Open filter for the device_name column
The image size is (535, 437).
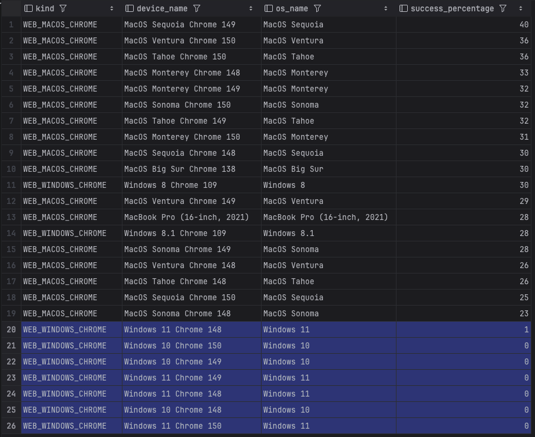click(197, 8)
